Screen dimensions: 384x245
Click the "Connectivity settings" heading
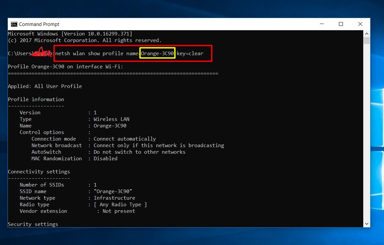click(x=39, y=172)
